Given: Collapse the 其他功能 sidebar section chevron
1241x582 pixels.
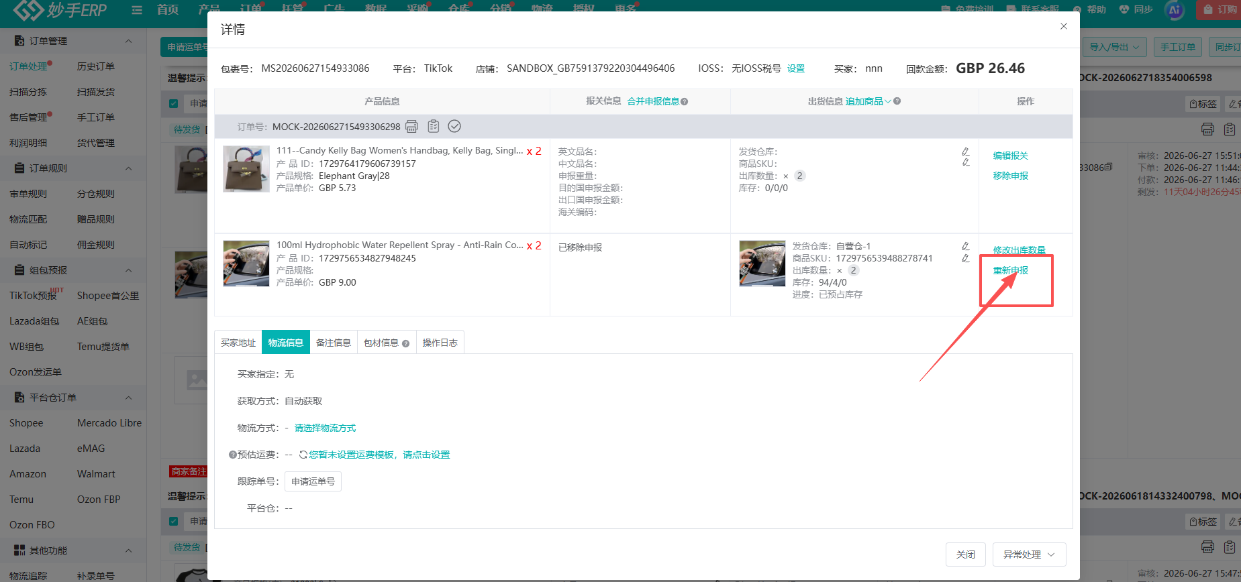Looking at the screenshot, I should [x=129, y=550].
